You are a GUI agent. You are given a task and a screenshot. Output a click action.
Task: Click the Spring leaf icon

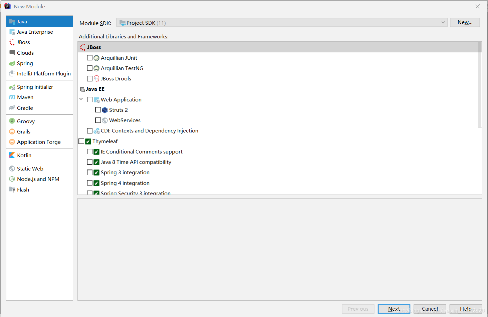[x=12, y=63]
